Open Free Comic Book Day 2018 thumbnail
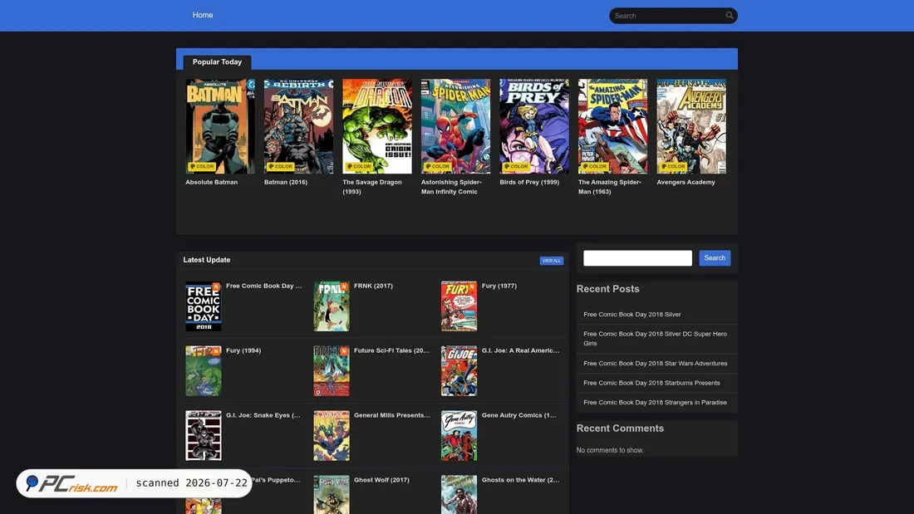 (204, 306)
